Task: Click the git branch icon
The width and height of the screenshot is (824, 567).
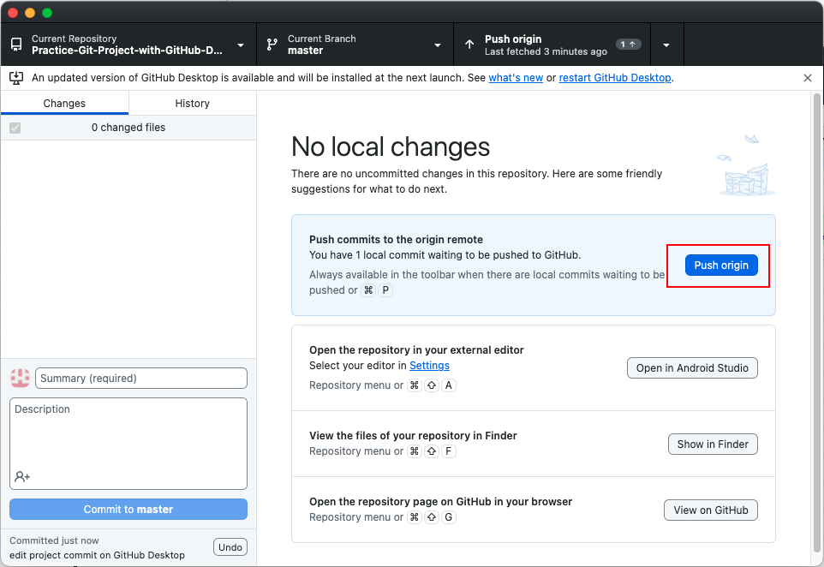Action: [x=272, y=45]
